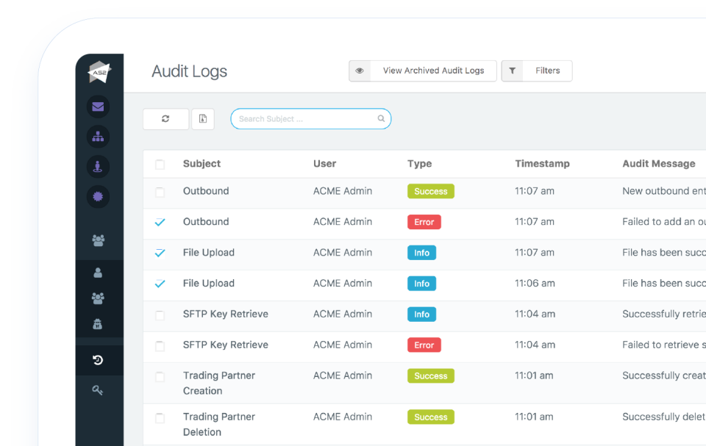Select the organization hierarchy icon in the sidebar
The image size is (706, 446).
98,137
